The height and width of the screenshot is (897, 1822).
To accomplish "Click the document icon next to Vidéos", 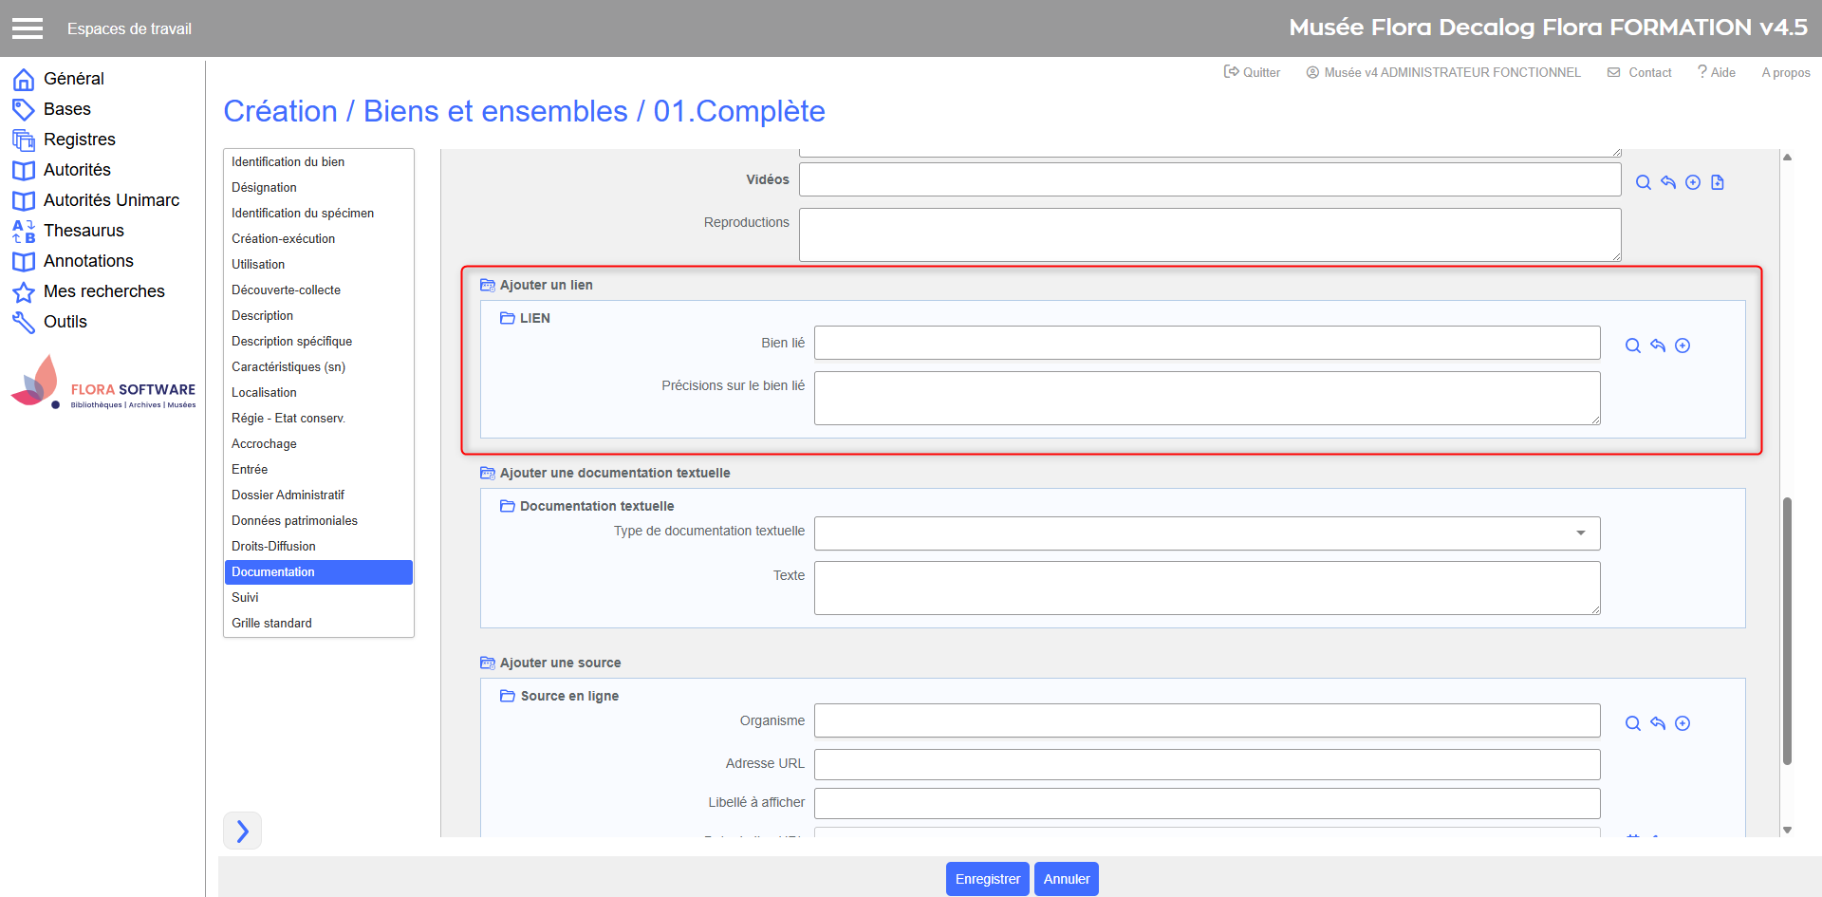I will tap(1717, 182).
